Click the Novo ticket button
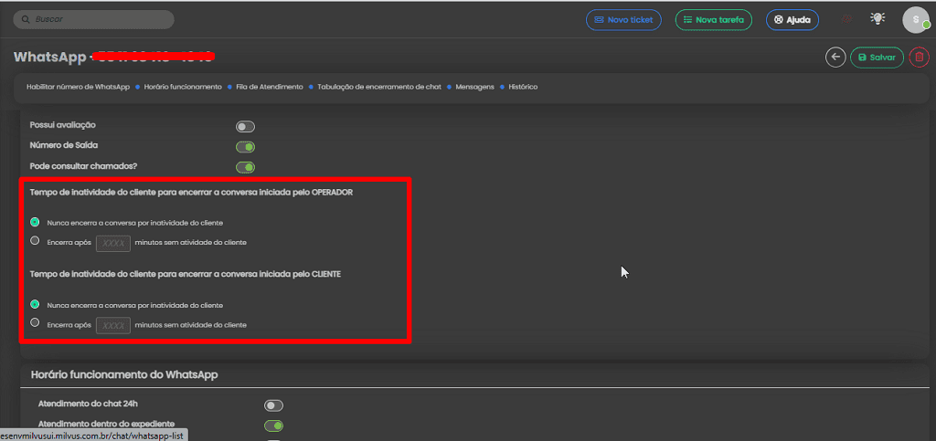The height and width of the screenshot is (441, 936). (623, 20)
